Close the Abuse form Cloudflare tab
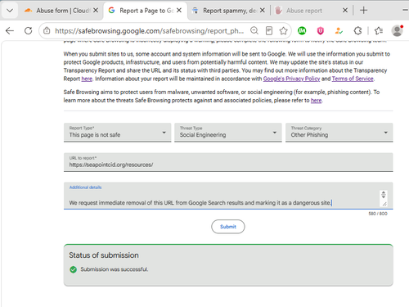Image resolution: width=409 pixels, height=307 pixels. (96, 11)
